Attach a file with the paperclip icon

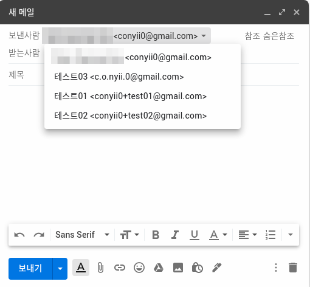click(x=100, y=268)
